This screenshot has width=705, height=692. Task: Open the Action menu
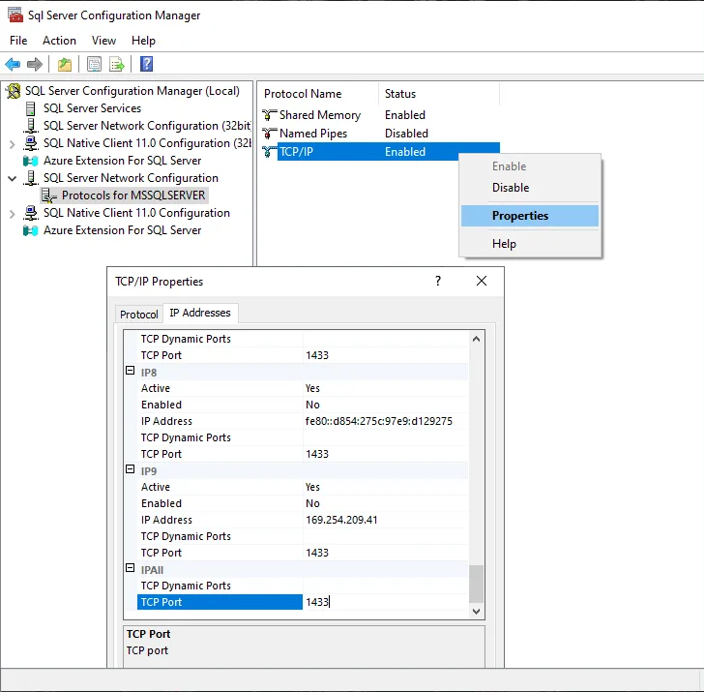(x=59, y=41)
